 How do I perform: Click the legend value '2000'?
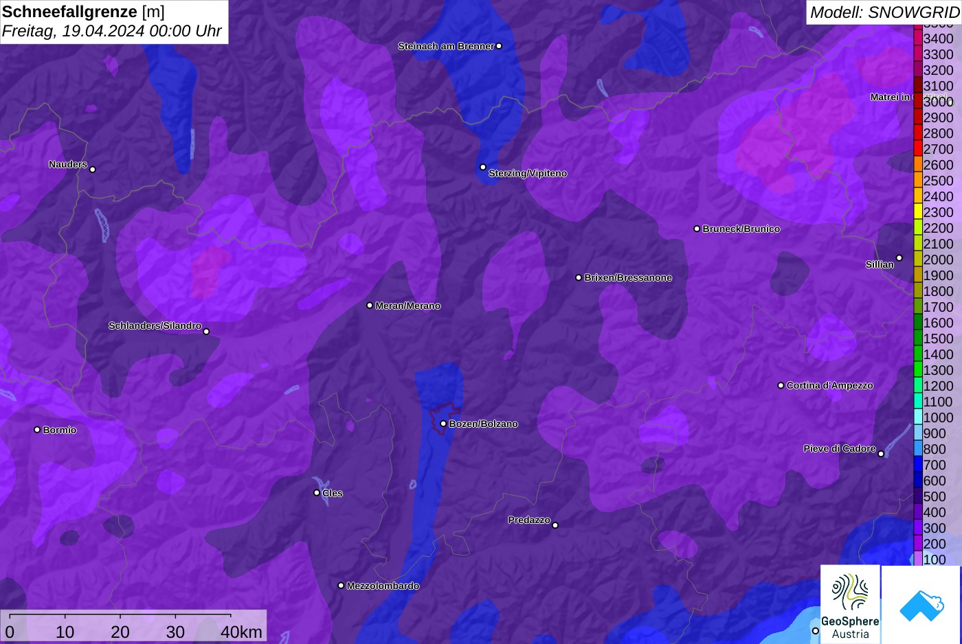pos(938,260)
